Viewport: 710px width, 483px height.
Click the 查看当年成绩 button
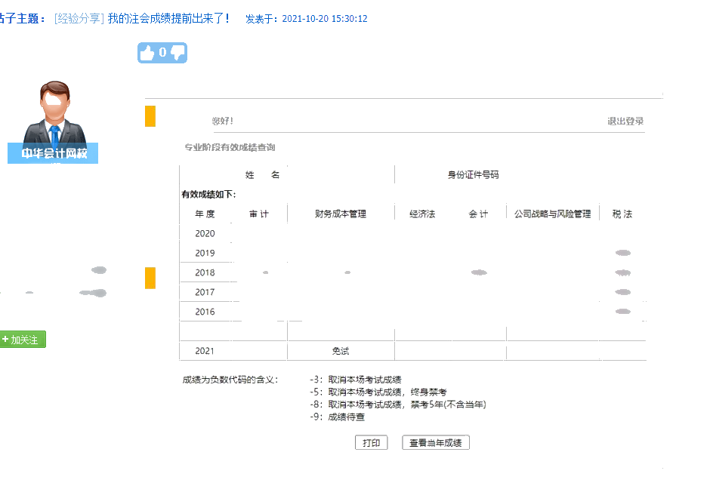pyautogui.click(x=435, y=442)
